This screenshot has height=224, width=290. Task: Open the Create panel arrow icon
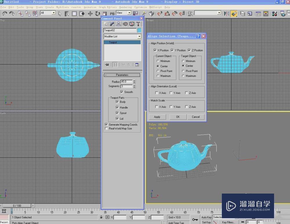[x=106, y=24]
